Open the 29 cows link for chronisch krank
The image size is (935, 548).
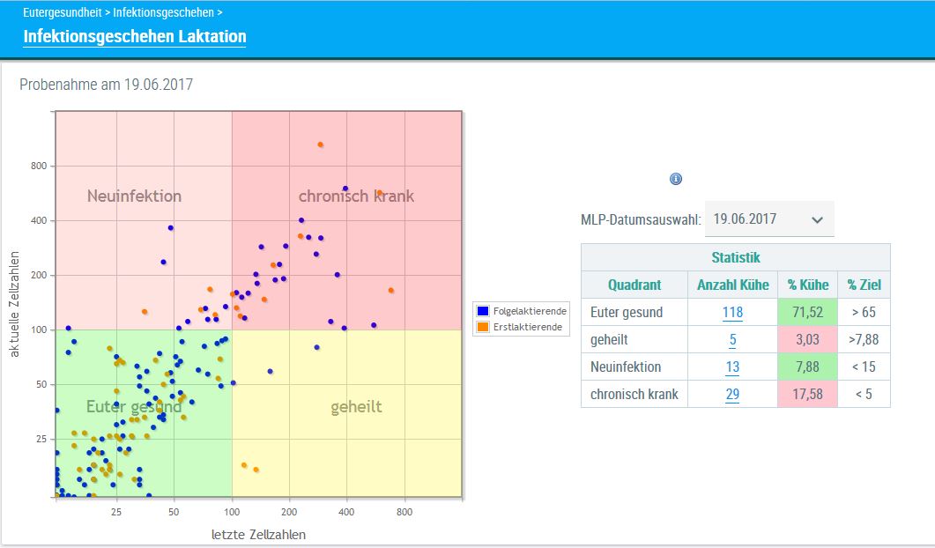click(732, 394)
